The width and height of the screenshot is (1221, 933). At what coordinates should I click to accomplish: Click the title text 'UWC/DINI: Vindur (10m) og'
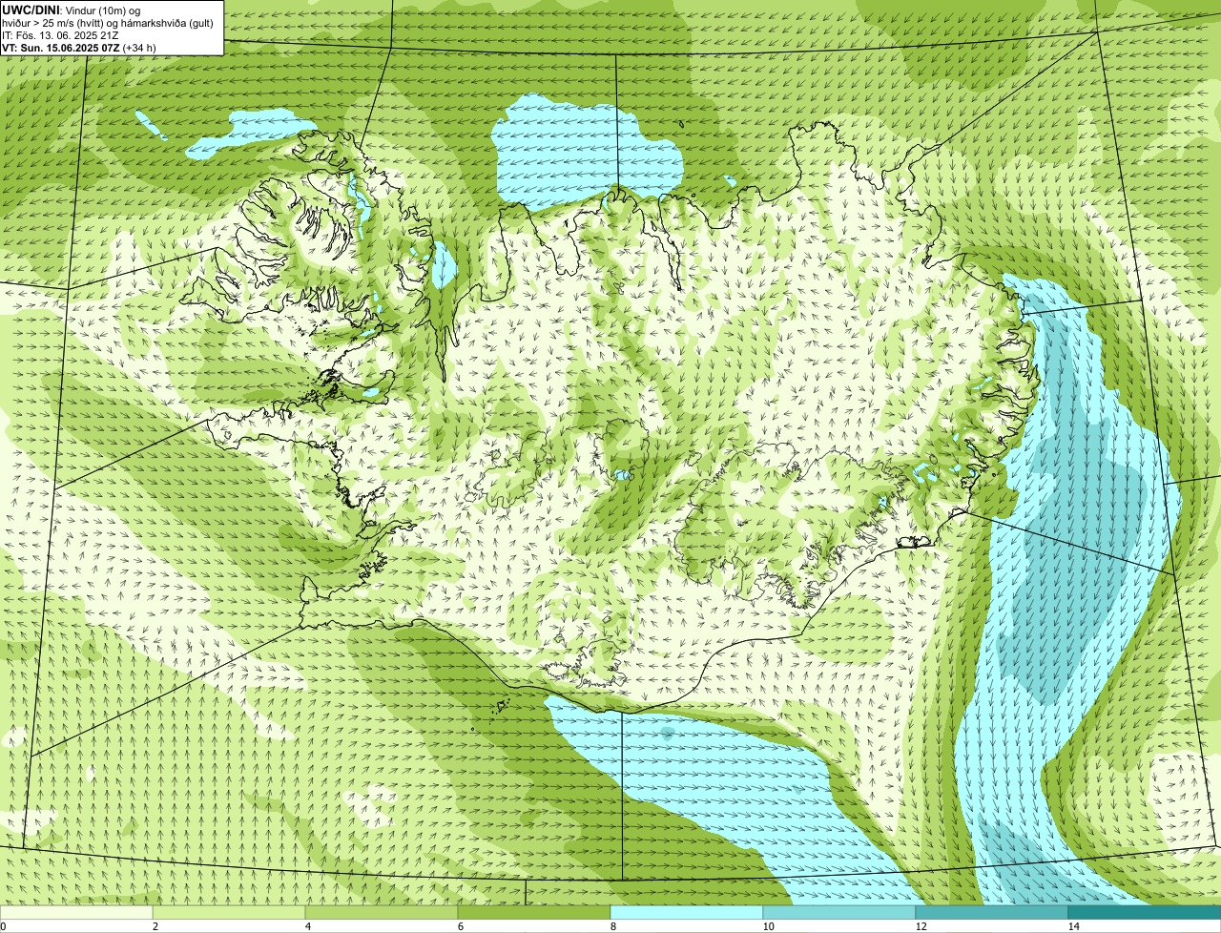click(71, 10)
